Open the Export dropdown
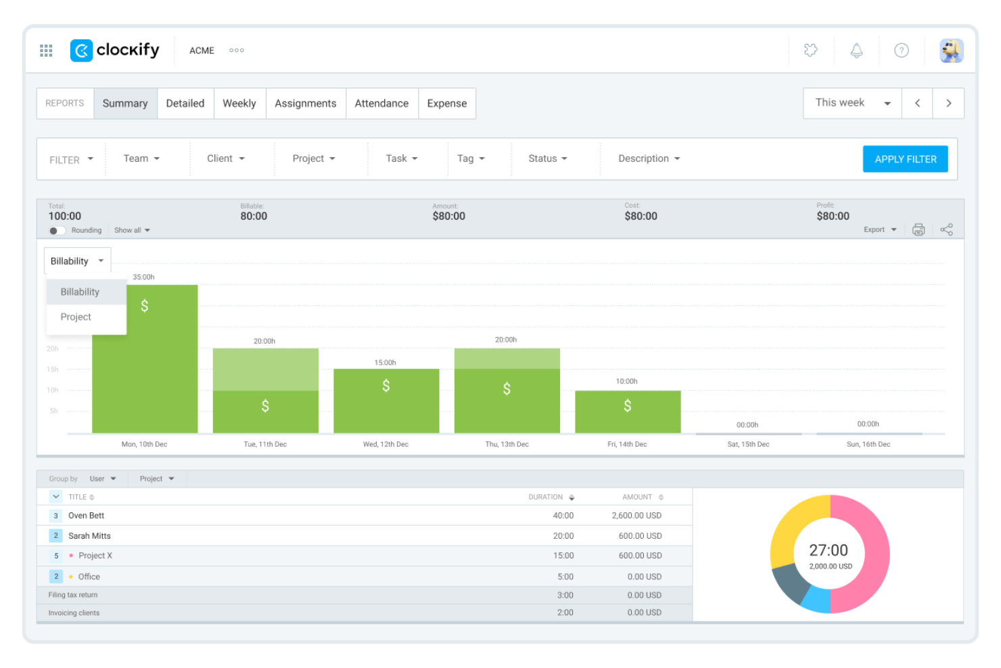Viewport: 1001px width, 668px height. pos(879,229)
